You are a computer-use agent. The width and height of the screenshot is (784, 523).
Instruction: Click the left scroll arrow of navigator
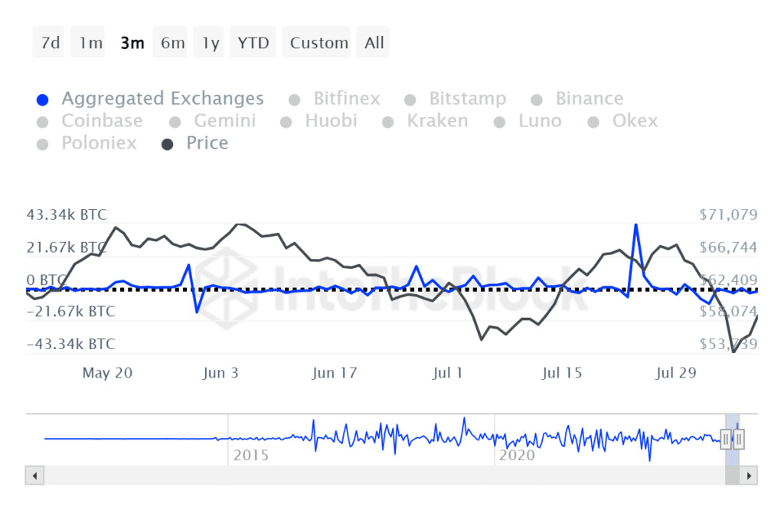[34, 476]
